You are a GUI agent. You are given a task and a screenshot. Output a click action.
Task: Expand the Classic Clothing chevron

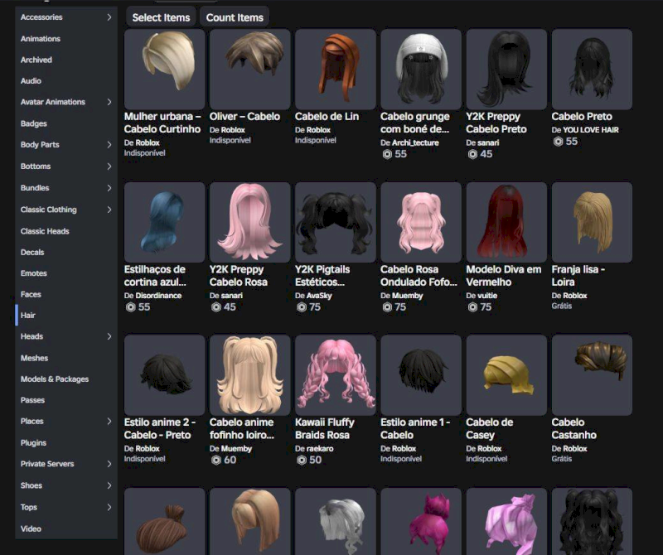[109, 210]
